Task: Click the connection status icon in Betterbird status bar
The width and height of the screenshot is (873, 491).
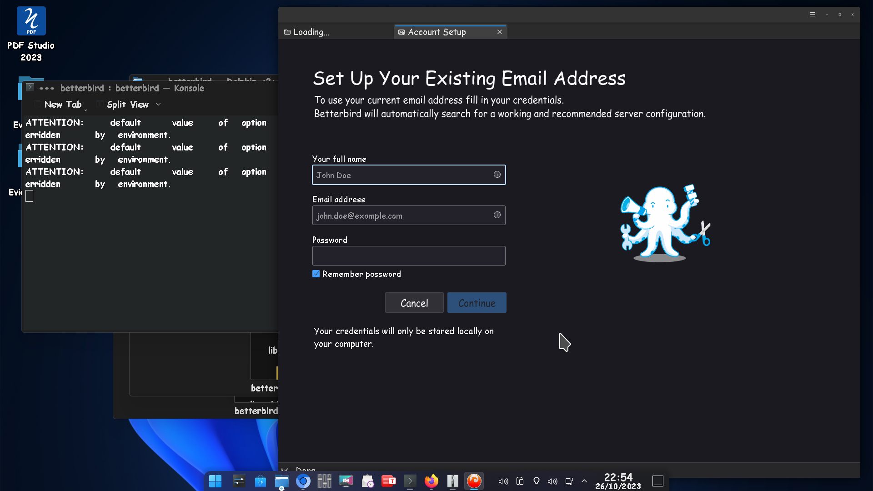Action: click(285, 470)
